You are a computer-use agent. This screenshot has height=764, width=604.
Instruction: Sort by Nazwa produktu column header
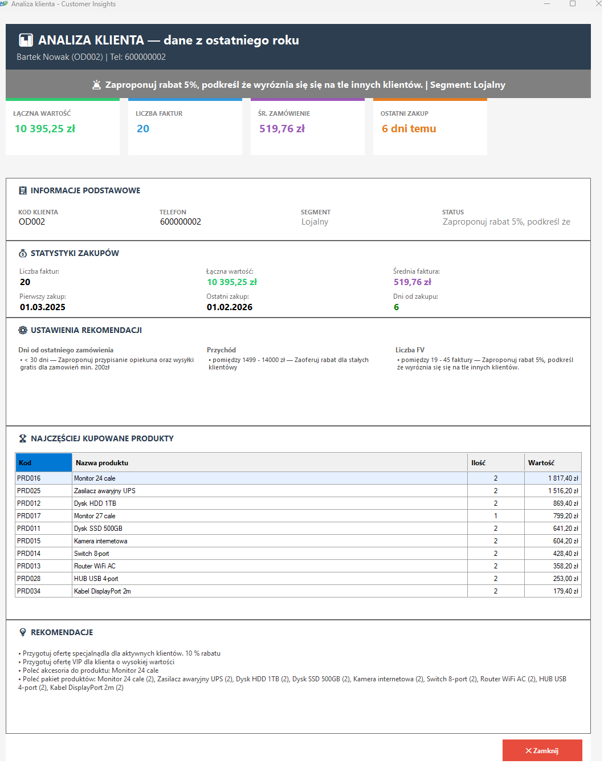click(x=269, y=462)
